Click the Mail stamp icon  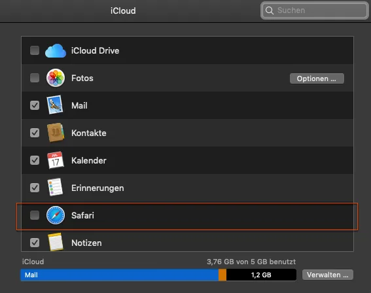55,105
